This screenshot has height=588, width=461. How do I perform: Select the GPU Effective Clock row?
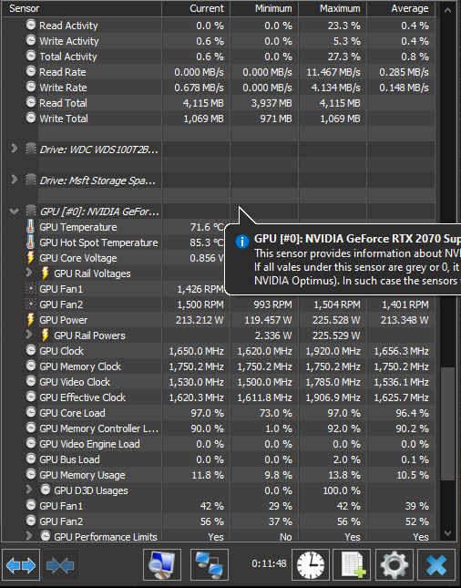pyautogui.click(x=219, y=397)
